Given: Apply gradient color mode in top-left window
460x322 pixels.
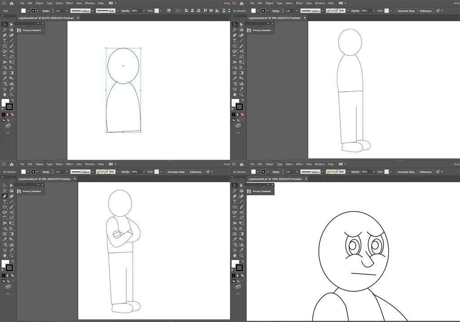Looking at the screenshot, I should pos(8,115).
